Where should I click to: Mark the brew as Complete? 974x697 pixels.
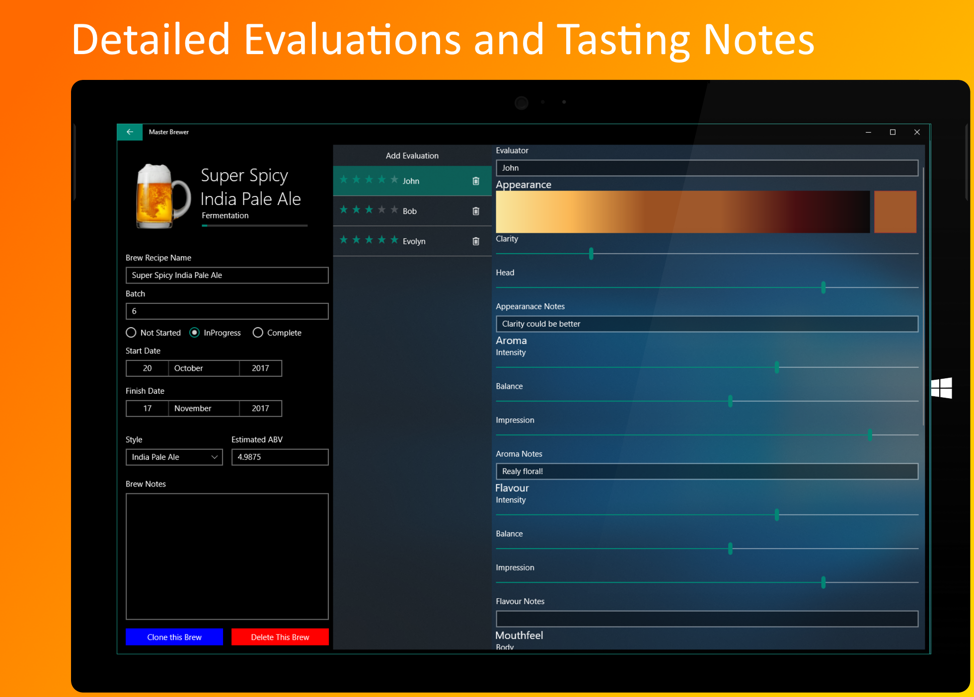click(258, 333)
